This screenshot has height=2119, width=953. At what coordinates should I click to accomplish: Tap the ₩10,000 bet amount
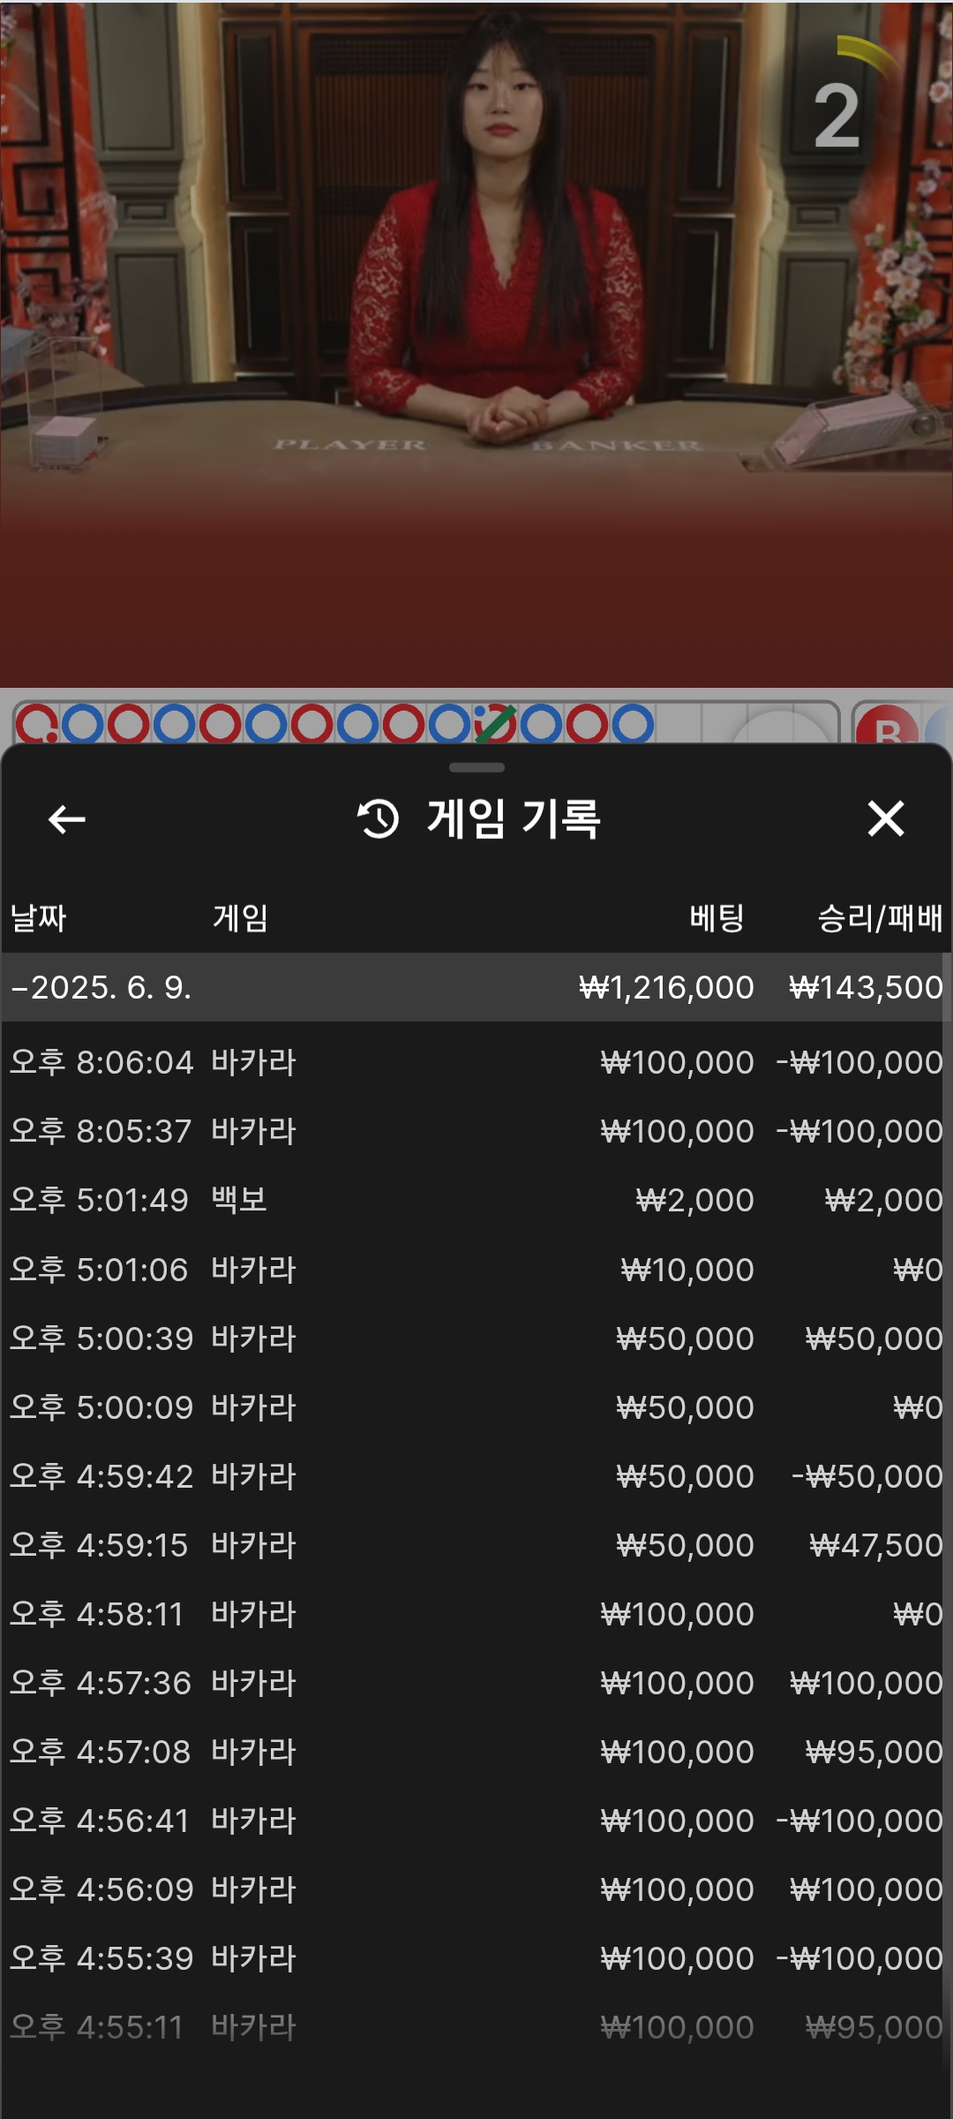687,1270
